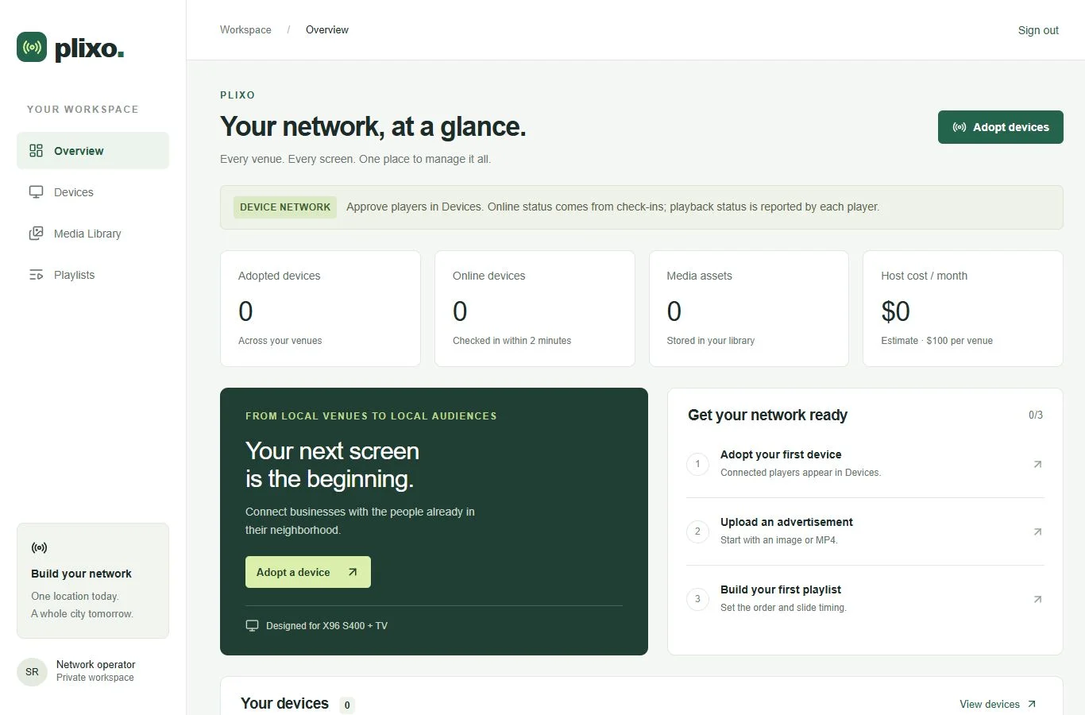This screenshot has width=1085, height=715.
Task: Select Playlists in the sidebar
Action: (x=93, y=275)
